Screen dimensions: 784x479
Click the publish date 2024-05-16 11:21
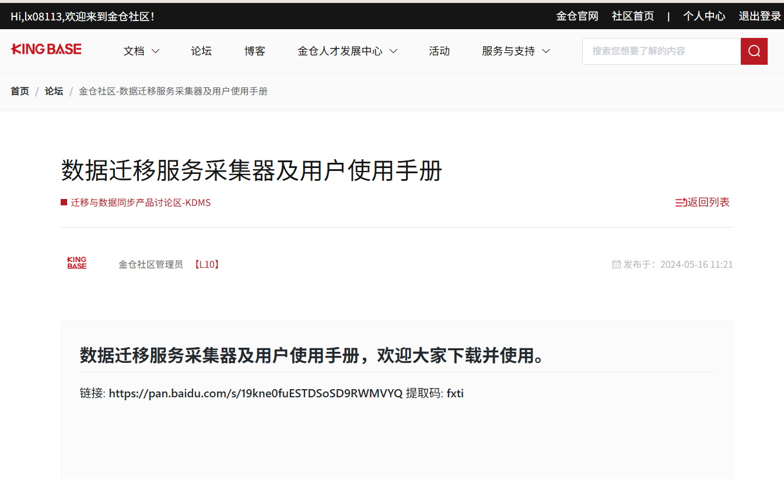pyautogui.click(x=696, y=264)
